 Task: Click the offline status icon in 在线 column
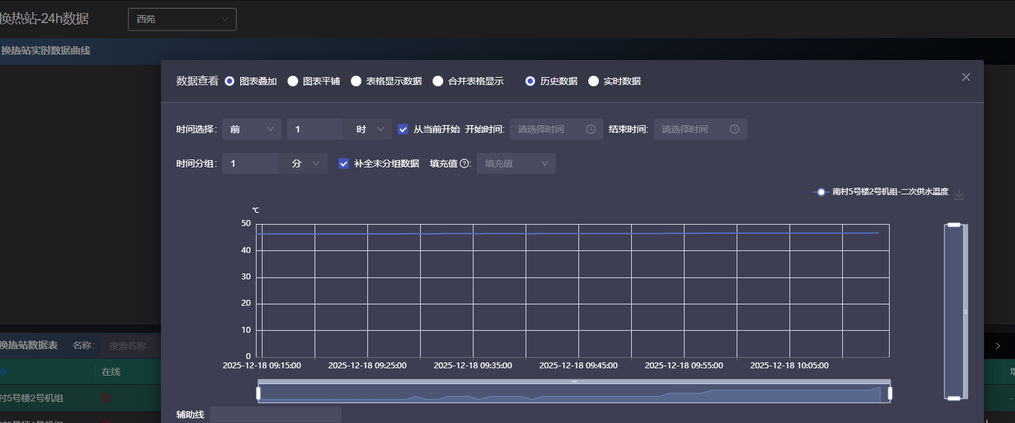106,398
